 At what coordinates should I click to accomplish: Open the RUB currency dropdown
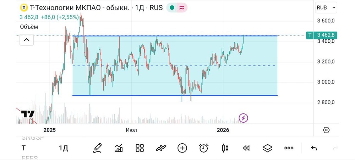point(326,7)
